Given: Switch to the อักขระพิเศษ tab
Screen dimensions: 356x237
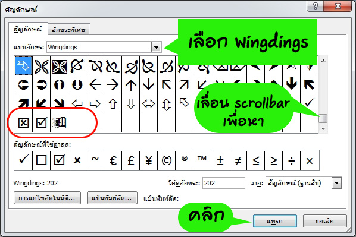Looking at the screenshot, I should click(69, 30).
